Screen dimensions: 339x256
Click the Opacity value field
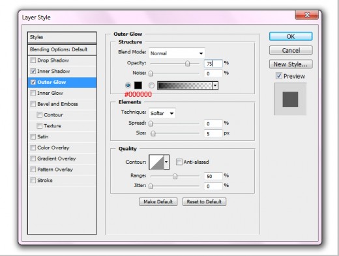213,64
